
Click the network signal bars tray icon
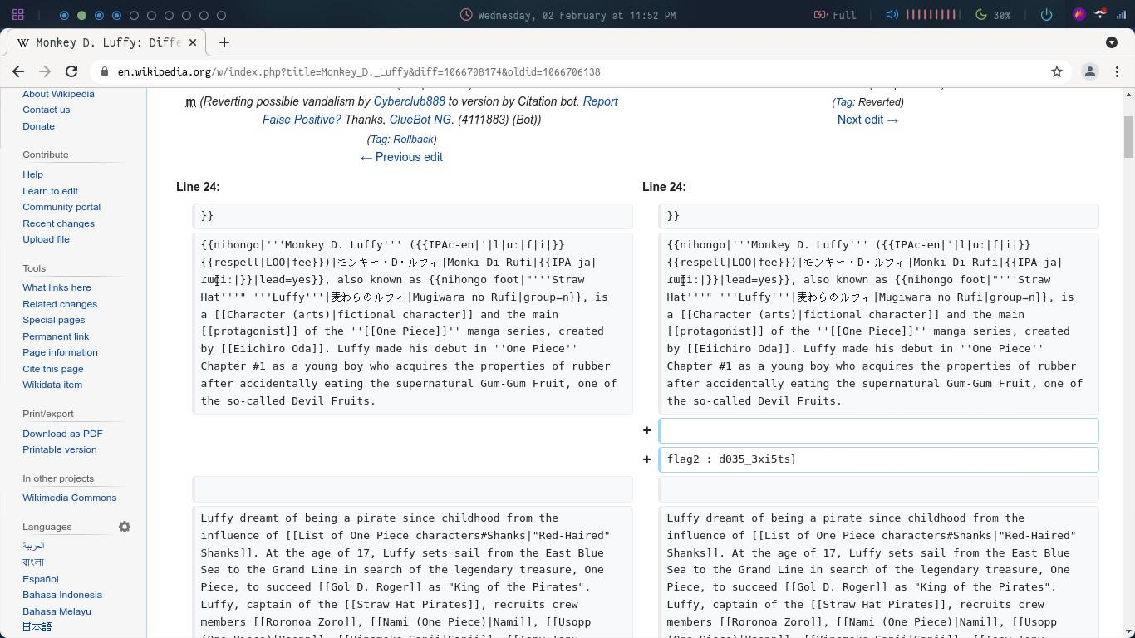coord(1121,15)
